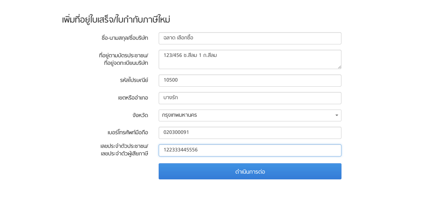The height and width of the screenshot is (198, 431).
Task: Click the เลขประจำตัวประชาชน/ label line
Action: pos(124,146)
